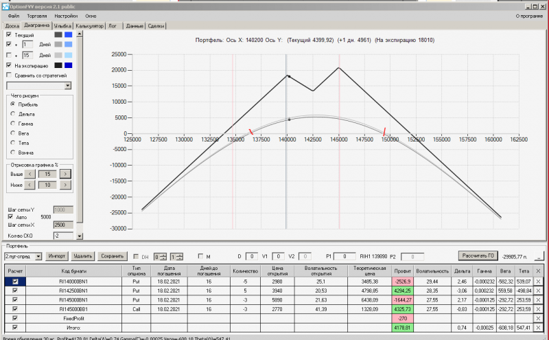Image resolution: width=549 pixels, height=340 pixels.
Task: Click the underscore button beside -29905,77 п.
Action: click(539, 256)
